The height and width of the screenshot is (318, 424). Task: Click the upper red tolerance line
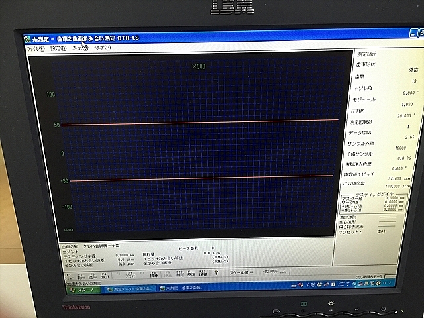(199, 122)
